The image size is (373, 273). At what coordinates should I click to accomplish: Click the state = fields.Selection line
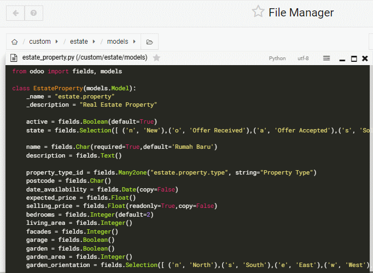(198, 130)
